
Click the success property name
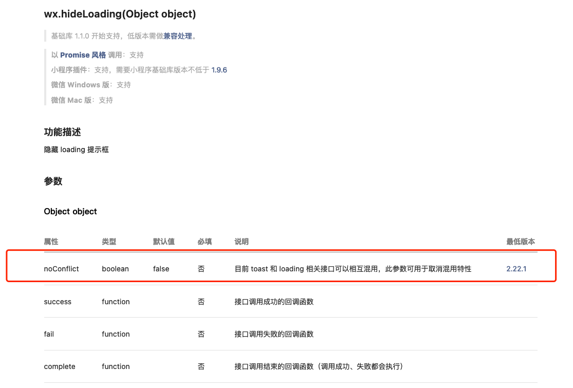click(58, 302)
